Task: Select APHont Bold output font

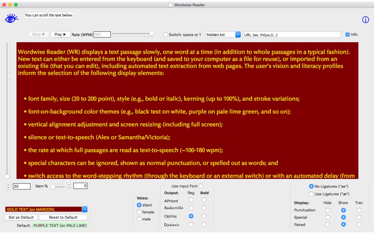Action: (x=204, y=200)
